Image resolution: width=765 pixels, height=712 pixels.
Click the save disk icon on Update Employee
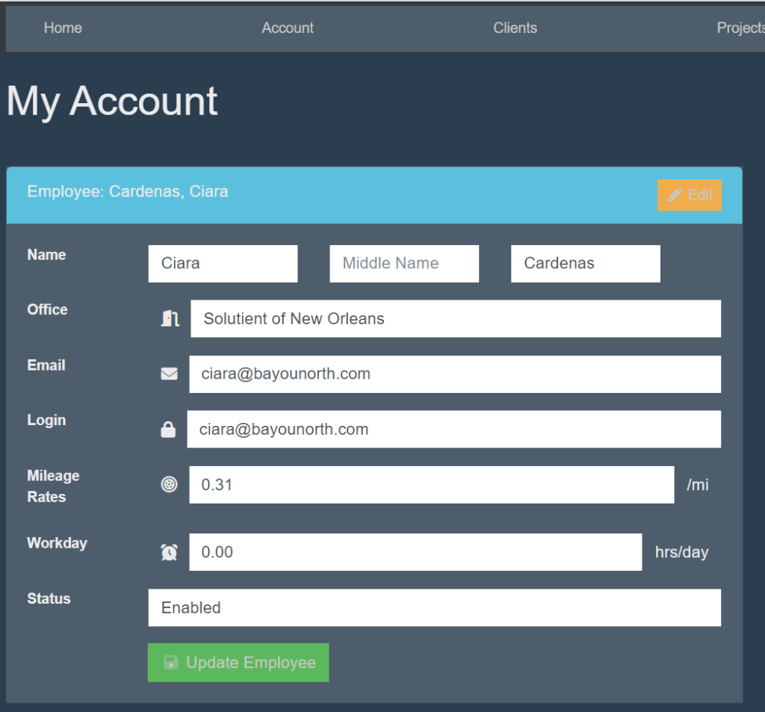[x=171, y=663]
